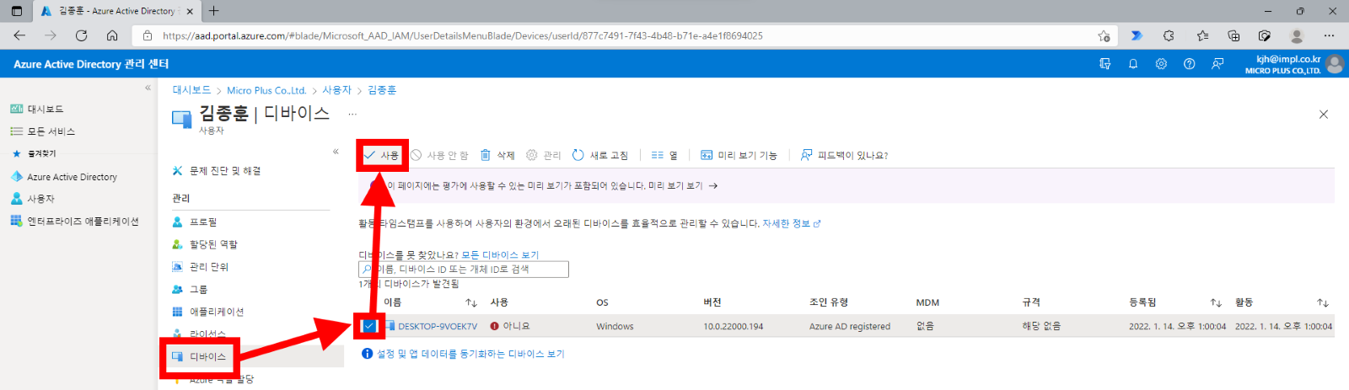This screenshot has height=390, width=1349.
Task: Click 모든 디바이스 보기 link
Action: point(500,254)
